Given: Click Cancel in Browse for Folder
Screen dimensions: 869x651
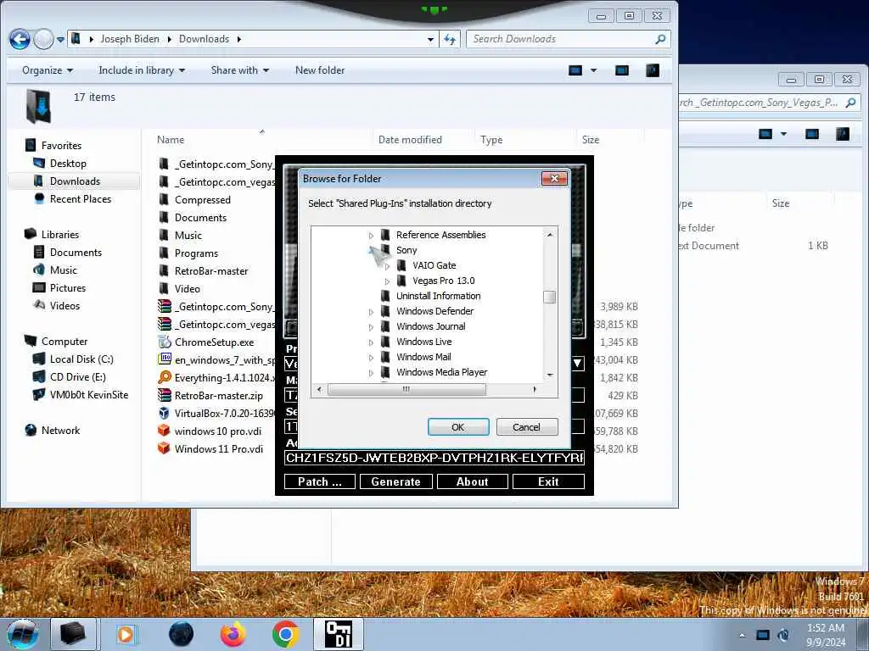Looking at the screenshot, I should [x=526, y=427].
